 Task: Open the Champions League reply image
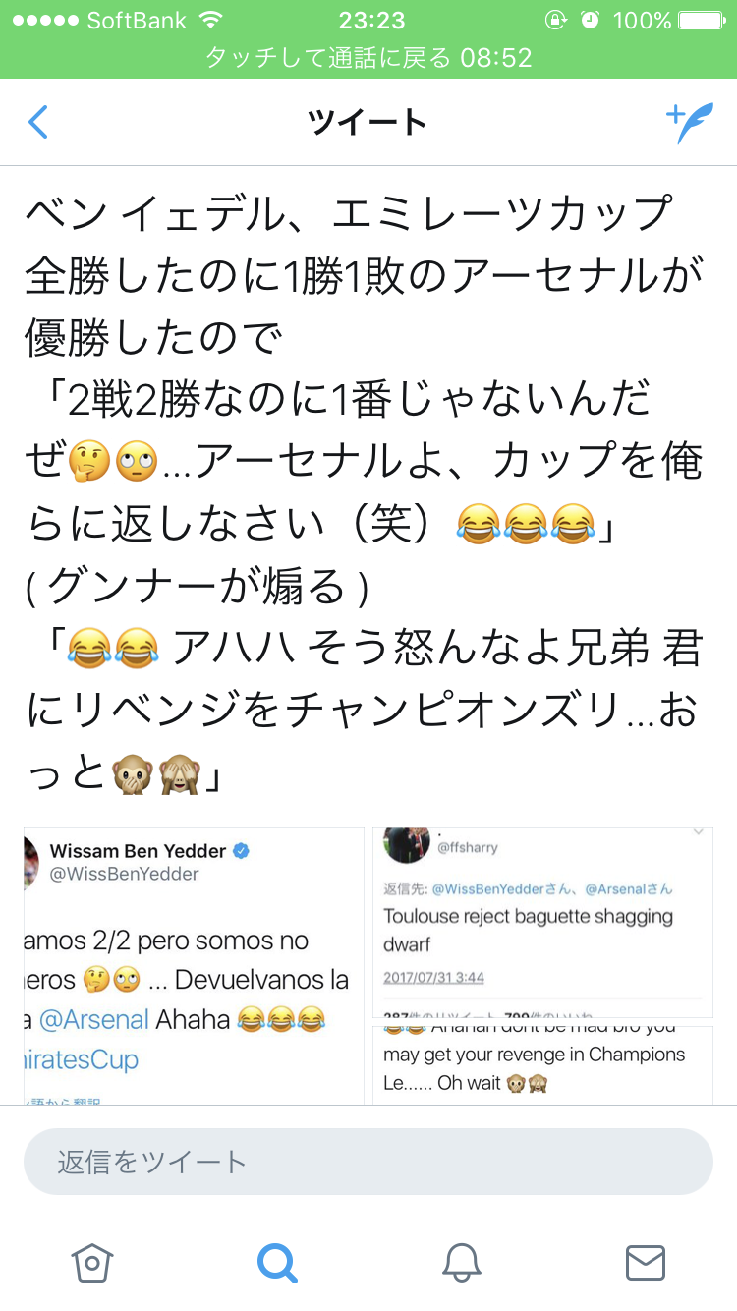(542, 1065)
